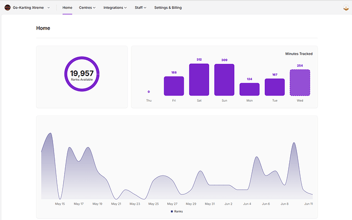Open the user avatar menu
The width and height of the screenshot is (352, 220).
click(345, 8)
